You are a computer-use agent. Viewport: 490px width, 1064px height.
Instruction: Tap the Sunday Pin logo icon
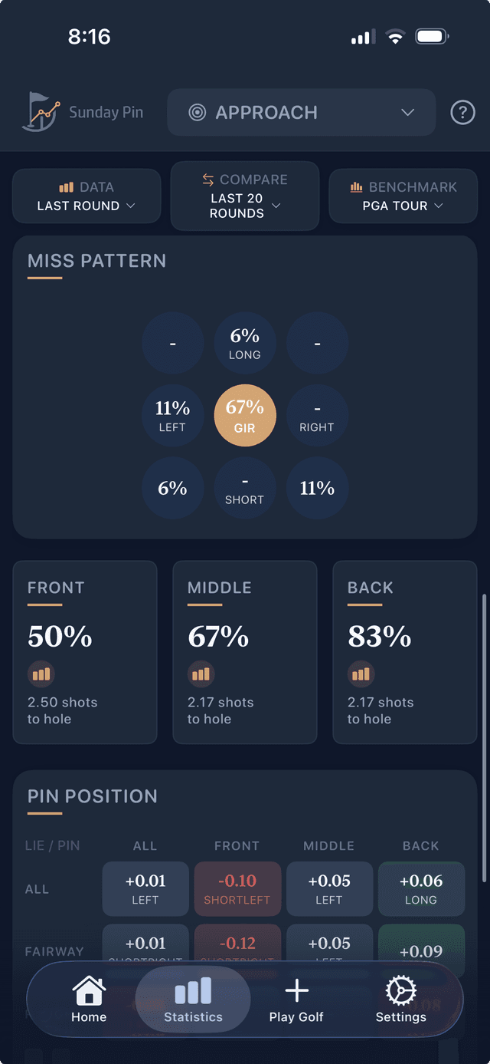click(41, 112)
